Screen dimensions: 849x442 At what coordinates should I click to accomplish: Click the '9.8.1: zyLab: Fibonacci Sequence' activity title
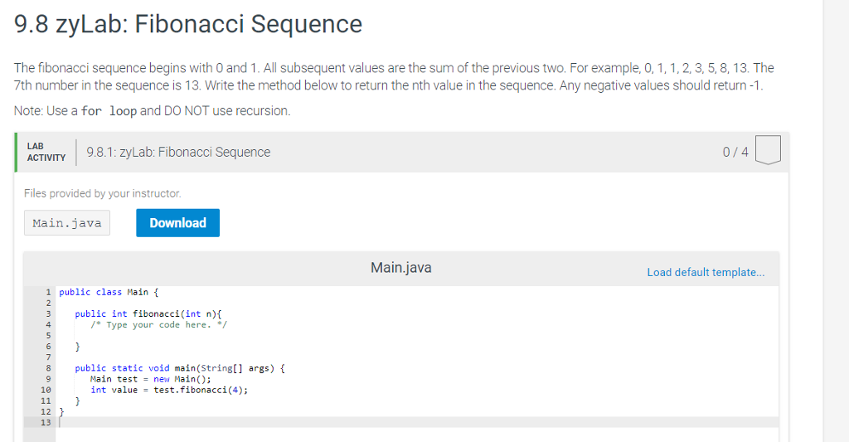click(x=178, y=152)
